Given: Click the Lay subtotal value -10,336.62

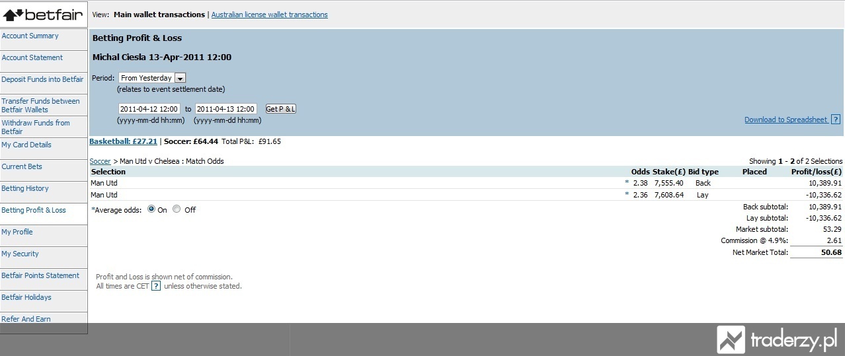Looking at the screenshot, I should pyautogui.click(x=824, y=218).
